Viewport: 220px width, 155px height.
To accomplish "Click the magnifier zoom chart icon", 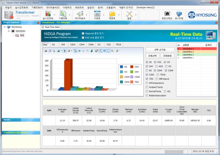I will (113, 51).
